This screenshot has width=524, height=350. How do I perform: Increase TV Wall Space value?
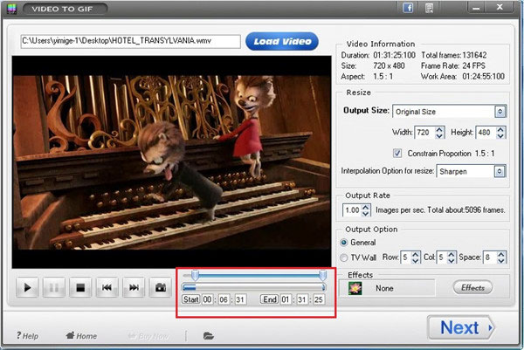(501, 254)
